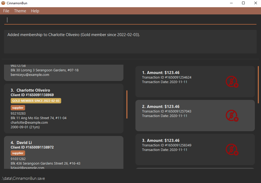Click Client ID #1650091138969
Viewport: 261px width, 183px height.
click(32, 95)
